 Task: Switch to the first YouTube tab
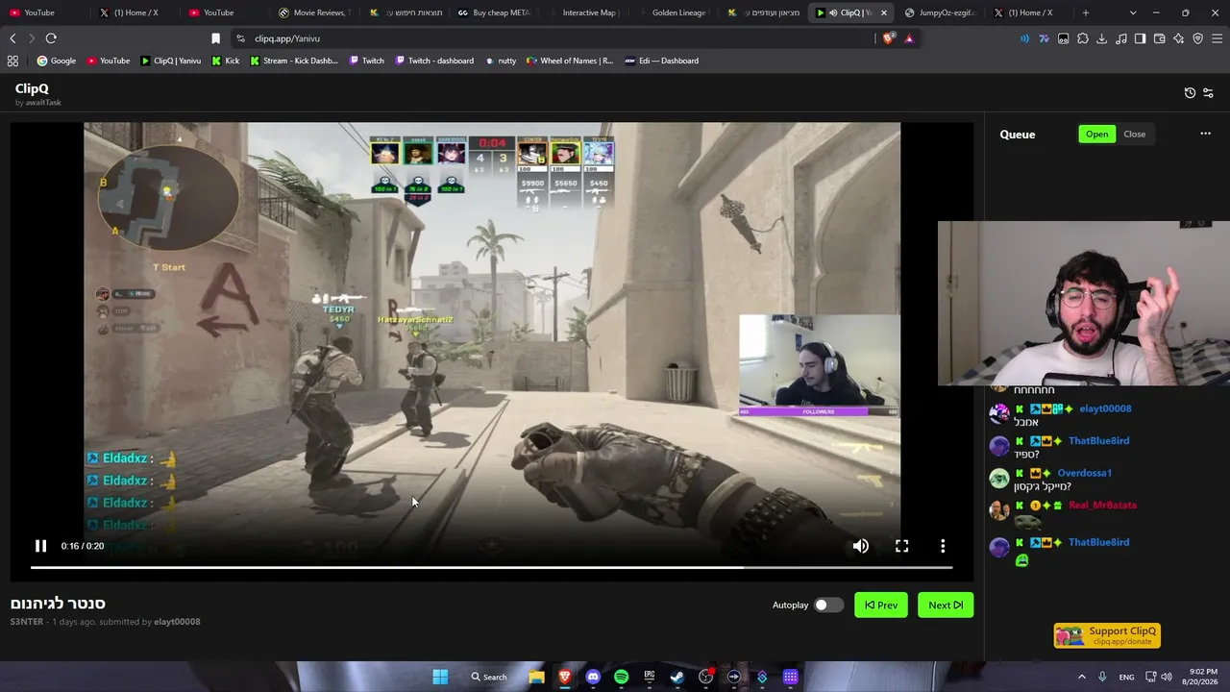43,12
